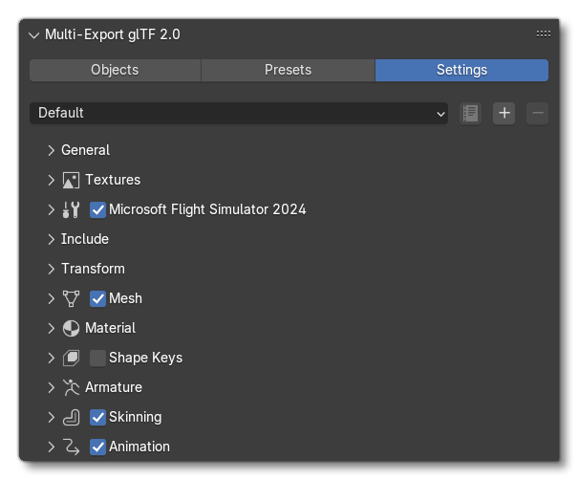
Task: Collapse the Multi-Export glTF 2.0 panel
Action: [x=33, y=35]
